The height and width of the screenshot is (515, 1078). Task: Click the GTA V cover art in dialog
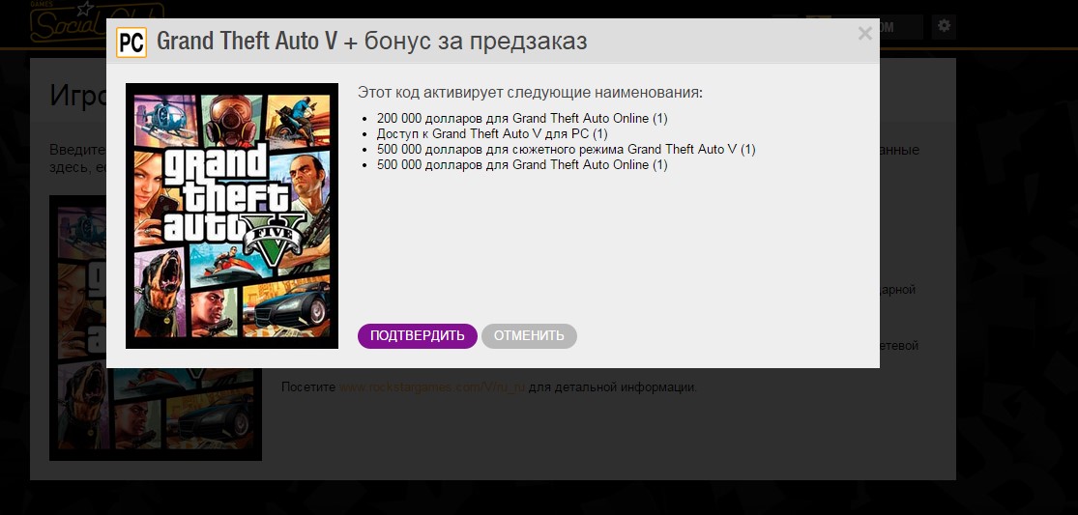(x=232, y=215)
